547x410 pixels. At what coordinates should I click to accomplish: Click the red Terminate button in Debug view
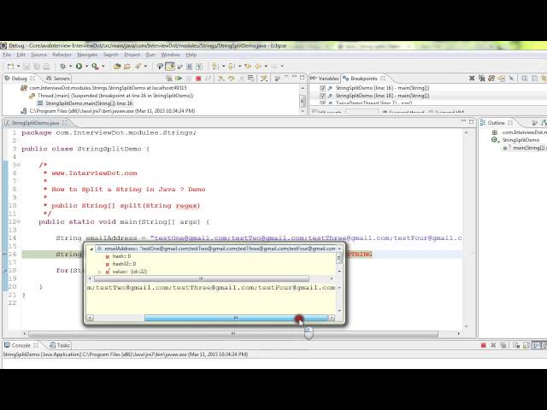(x=198, y=79)
